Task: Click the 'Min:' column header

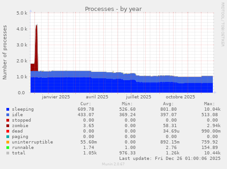Action: point(127,104)
